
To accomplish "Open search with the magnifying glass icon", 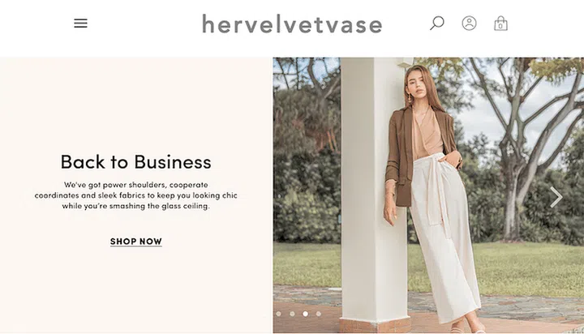I will tap(437, 23).
